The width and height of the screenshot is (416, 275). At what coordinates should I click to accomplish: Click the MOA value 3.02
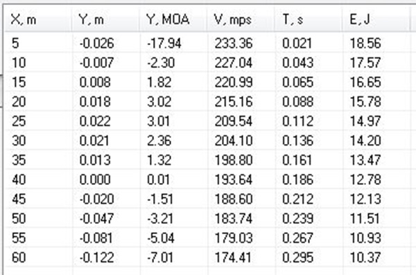pos(159,102)
